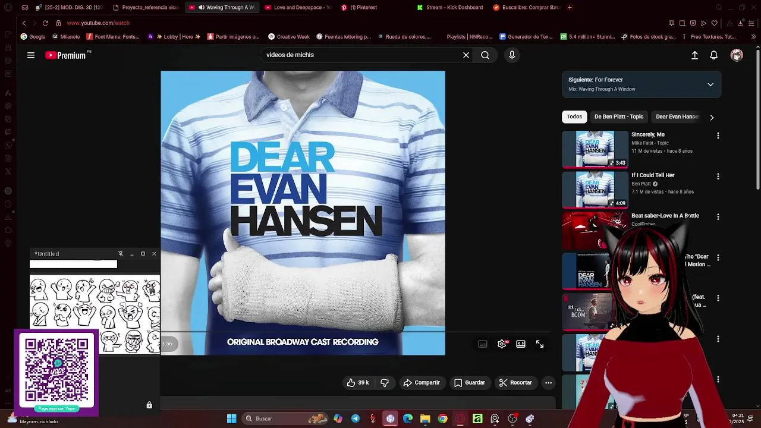
Task: Like the video with 39 k likes
Action: pos(357,383)
